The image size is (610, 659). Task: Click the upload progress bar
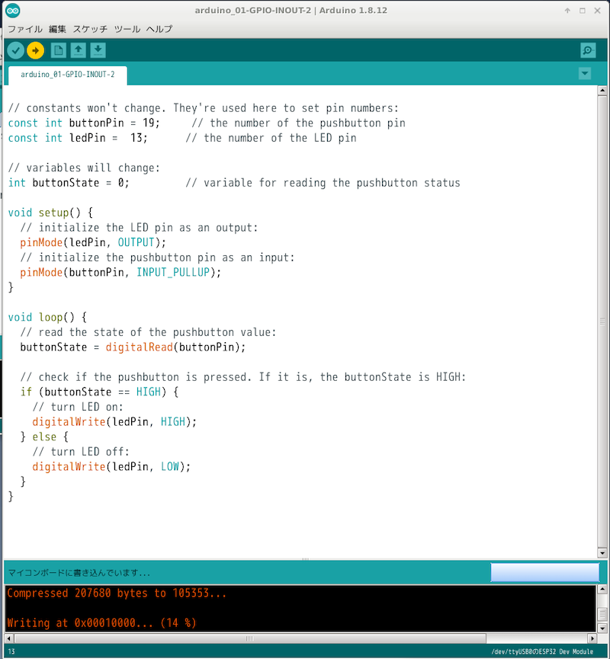544,572
